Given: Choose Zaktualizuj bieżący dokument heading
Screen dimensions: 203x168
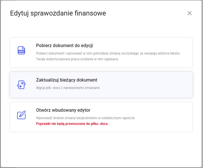Looking at the screenshot, I should [x=67, y=80].
